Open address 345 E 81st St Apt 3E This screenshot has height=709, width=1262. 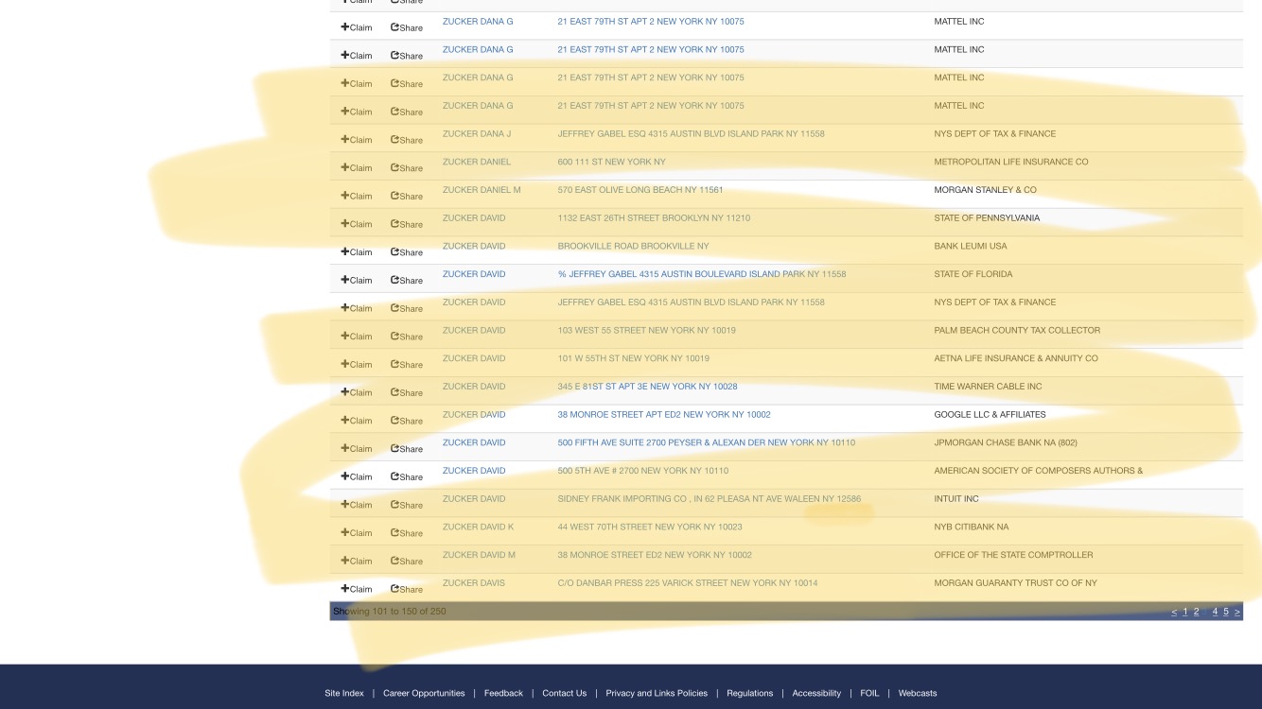[x=647, y=387]
